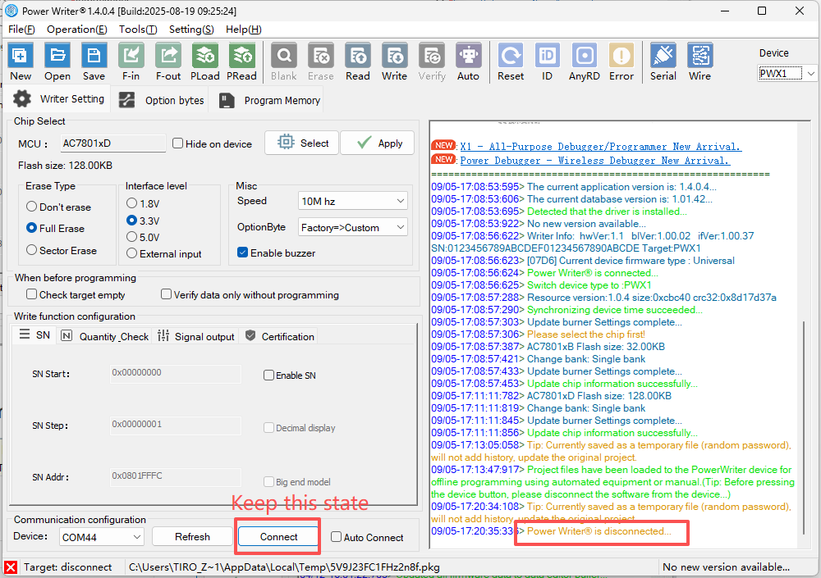Open the Operation menu

tap(77, 30)
